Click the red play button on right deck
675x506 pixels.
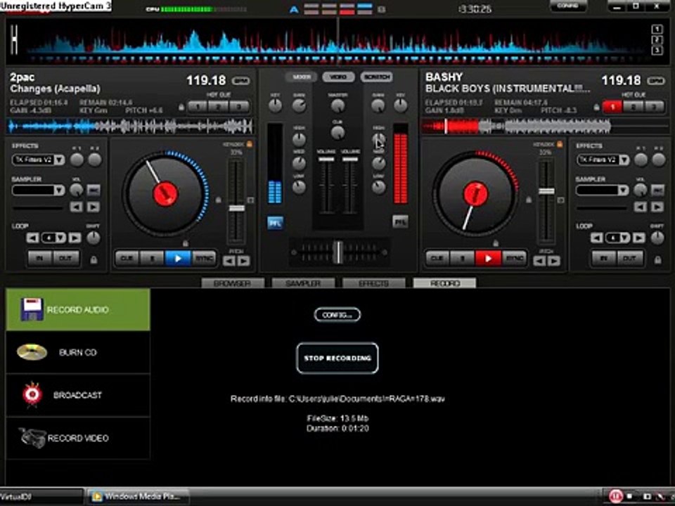point(488,258)
